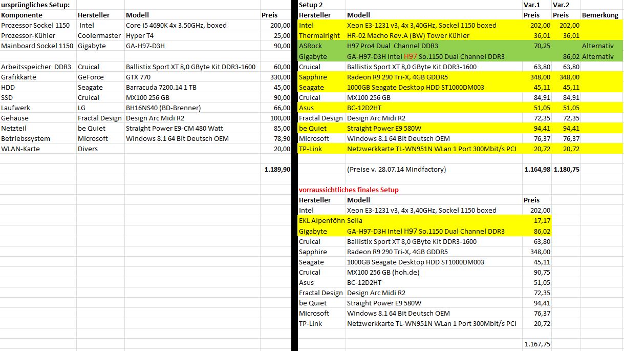The image size is (624, 351).
Task: Select the 'Var.2' column header
Action: coord(566,5)
